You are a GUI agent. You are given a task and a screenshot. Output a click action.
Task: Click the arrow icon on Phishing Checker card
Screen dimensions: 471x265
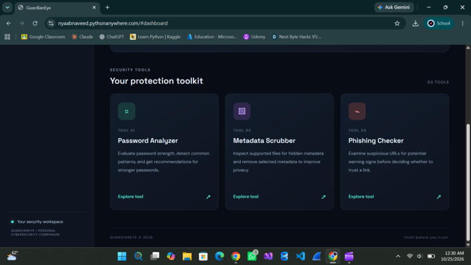(439, 197)
